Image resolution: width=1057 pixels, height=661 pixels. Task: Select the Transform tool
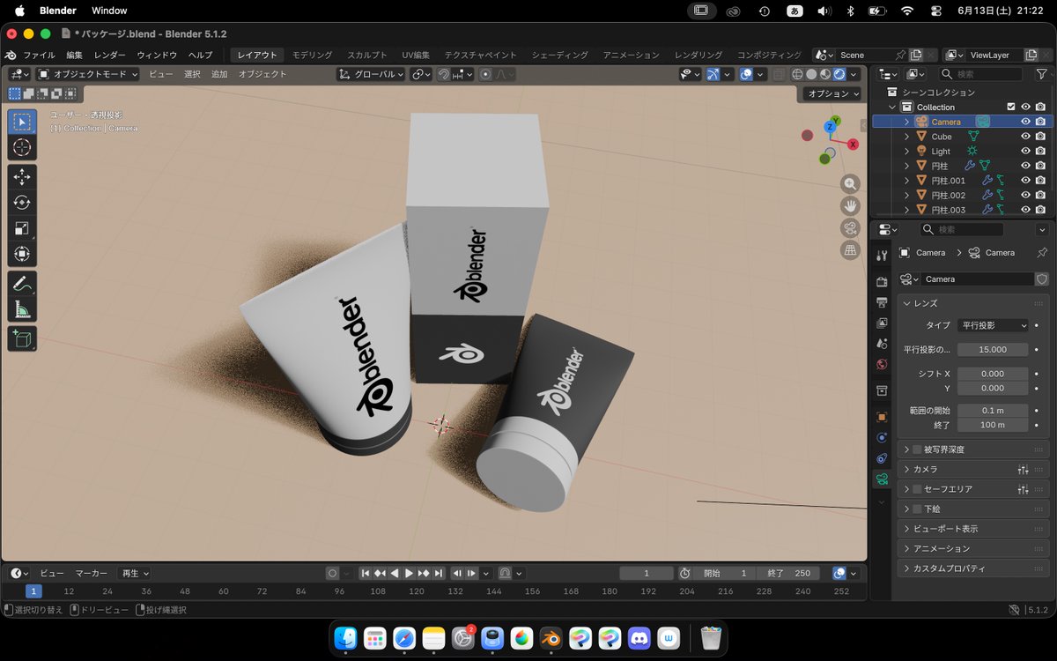pyautogui.click(x=22, y=254)
